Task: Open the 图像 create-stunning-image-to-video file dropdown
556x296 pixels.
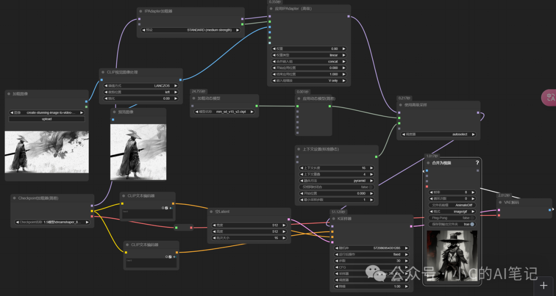Action: [46, 113]
